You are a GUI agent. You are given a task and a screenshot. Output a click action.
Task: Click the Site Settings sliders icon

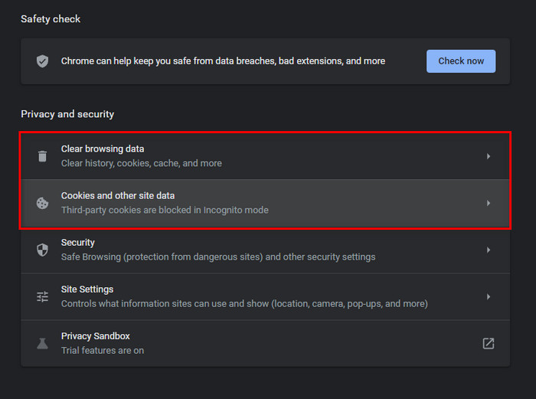click(x=42, y=297)
